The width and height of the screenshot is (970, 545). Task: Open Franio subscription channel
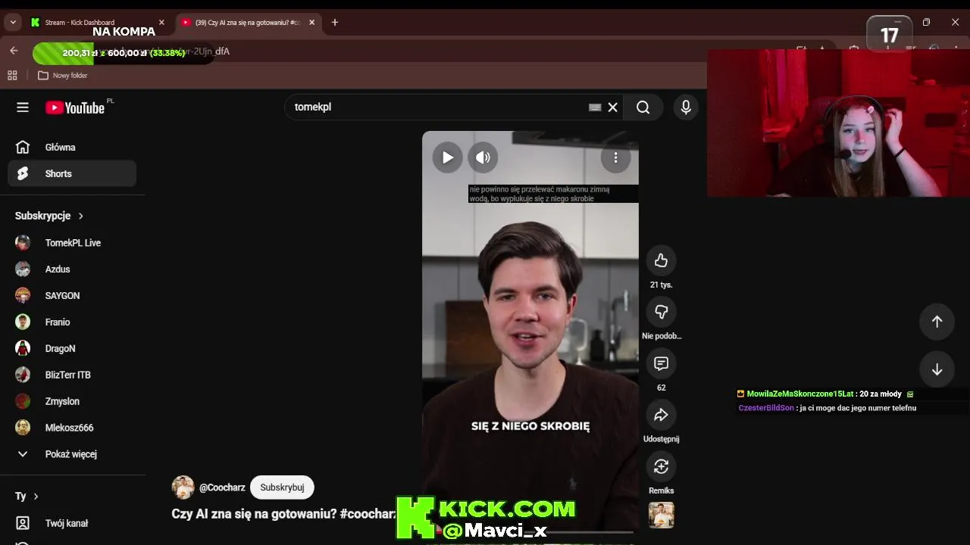pos(72,322)
